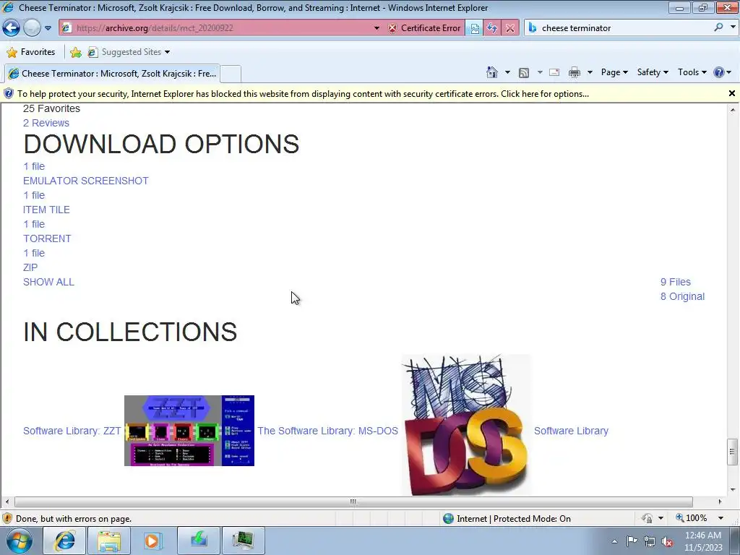740x555 pixels.
Task: Refresh the page with the Refresh icon
Action: point(492,28)
